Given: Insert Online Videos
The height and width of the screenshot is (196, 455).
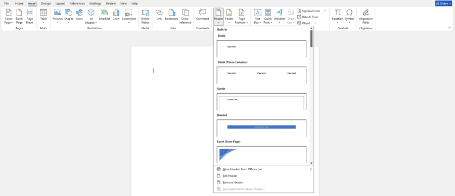Looking at the screenshot, I should point(145,17).
